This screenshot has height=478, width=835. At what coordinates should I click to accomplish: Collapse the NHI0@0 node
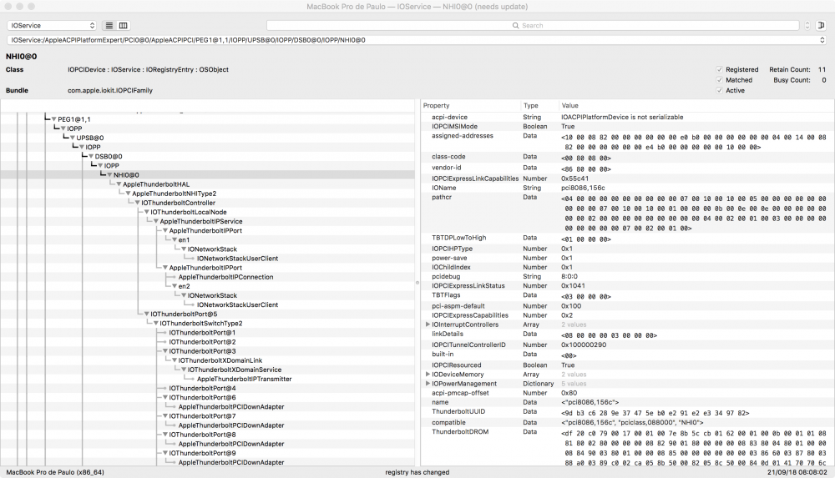pyautogui.click(x=109, y=175)
